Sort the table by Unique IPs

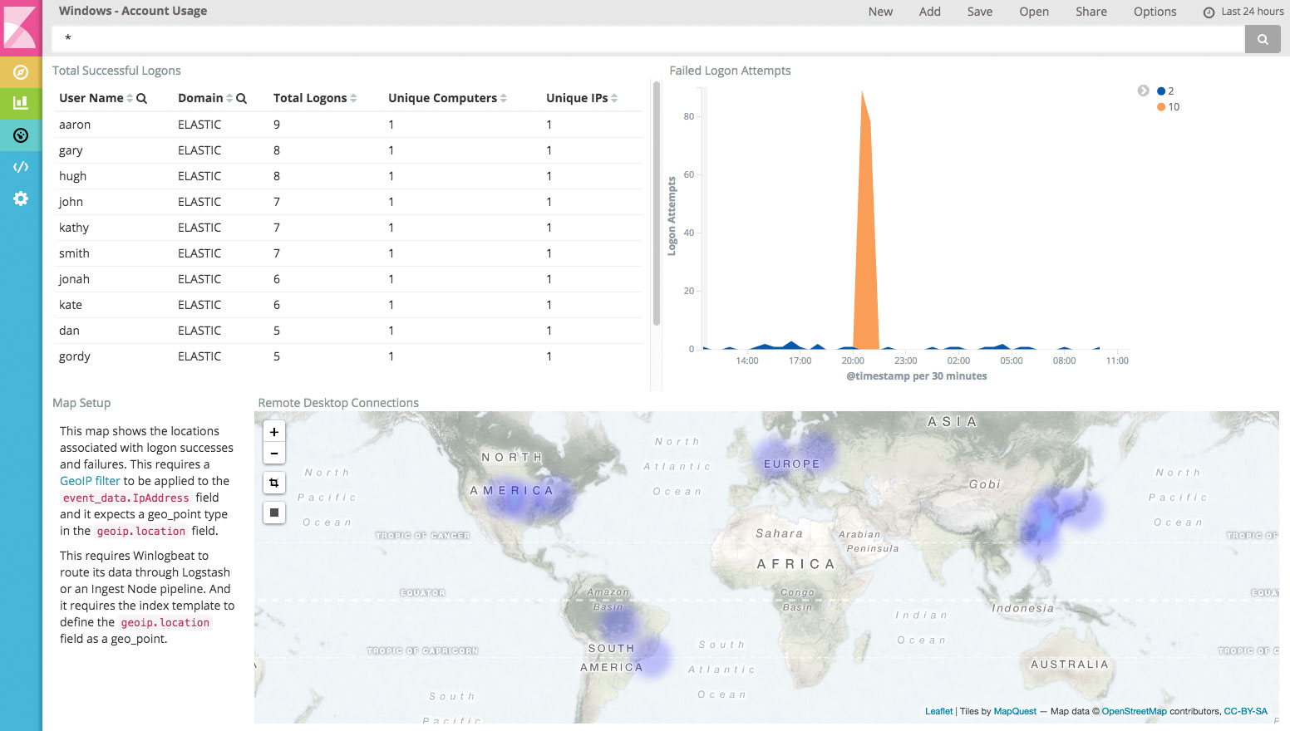(x=613, y=97)
